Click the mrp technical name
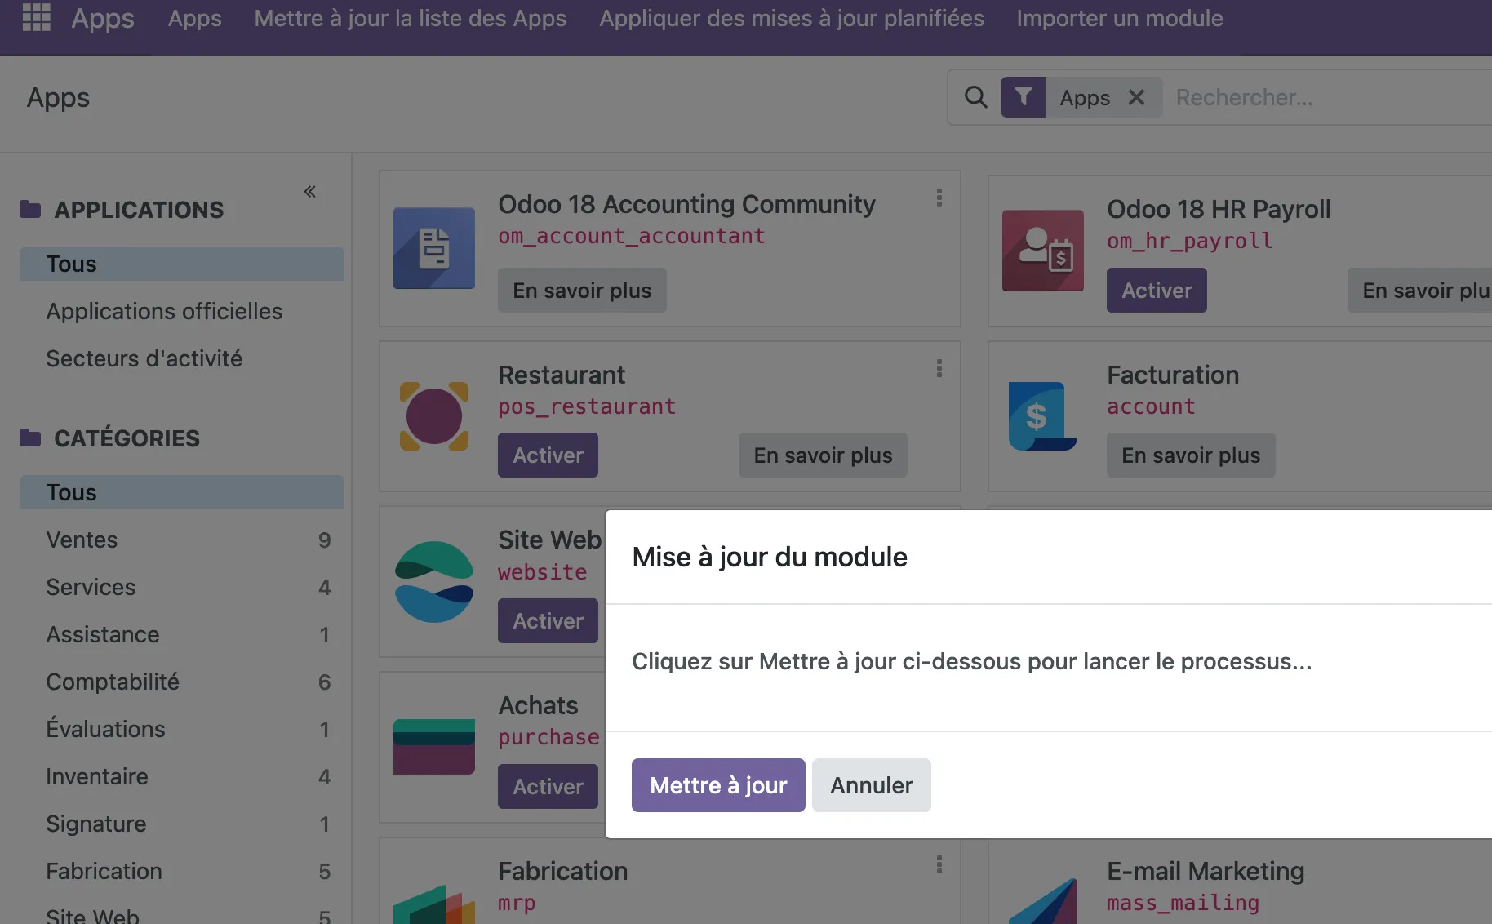1492x924 pixels. point(517,903)
